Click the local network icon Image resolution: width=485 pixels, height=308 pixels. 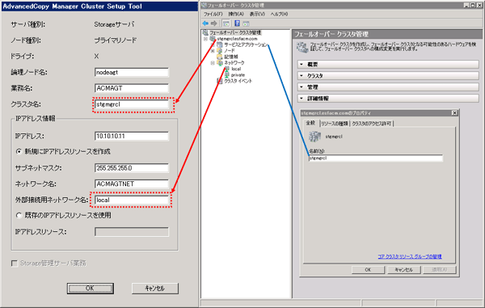227,69
